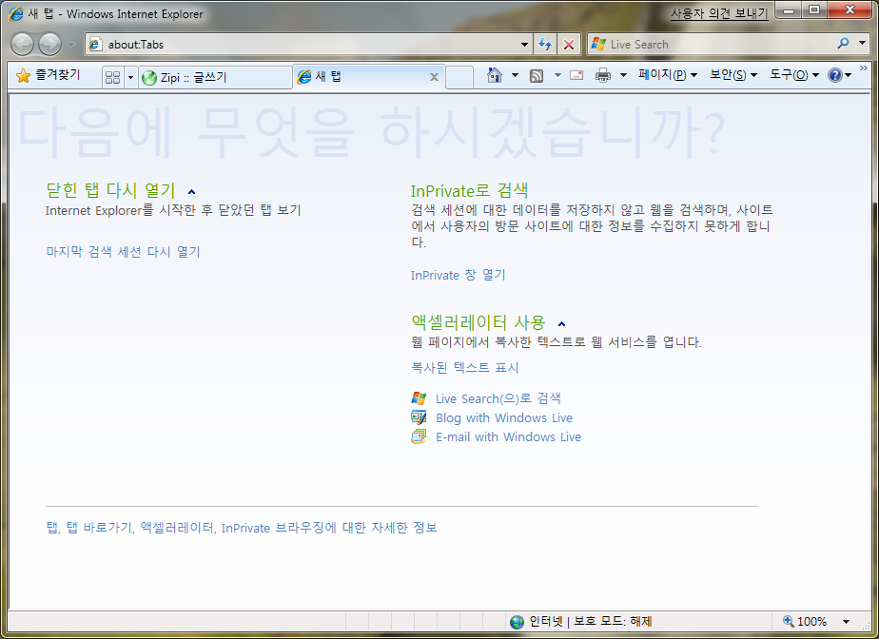Click the Quick Tabs grid icon
This screenshot has width=879, height=639.
[x=112, y=77]
